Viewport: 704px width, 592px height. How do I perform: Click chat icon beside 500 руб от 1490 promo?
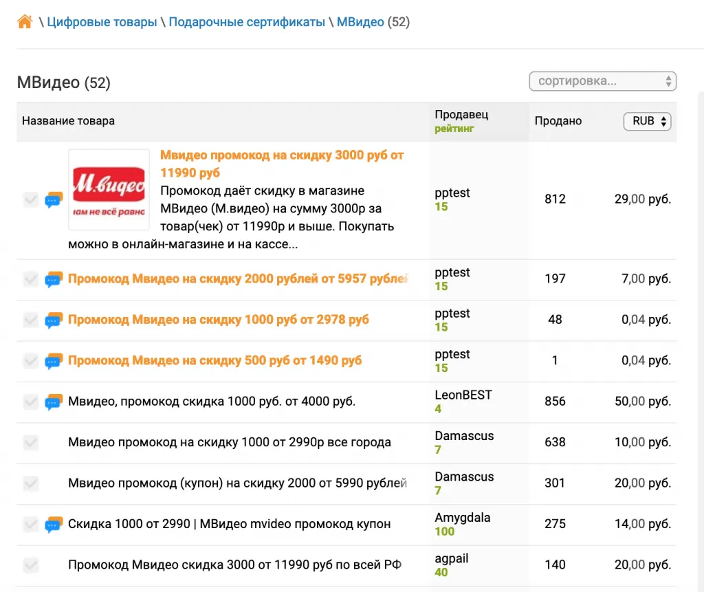tap(54, 361)
